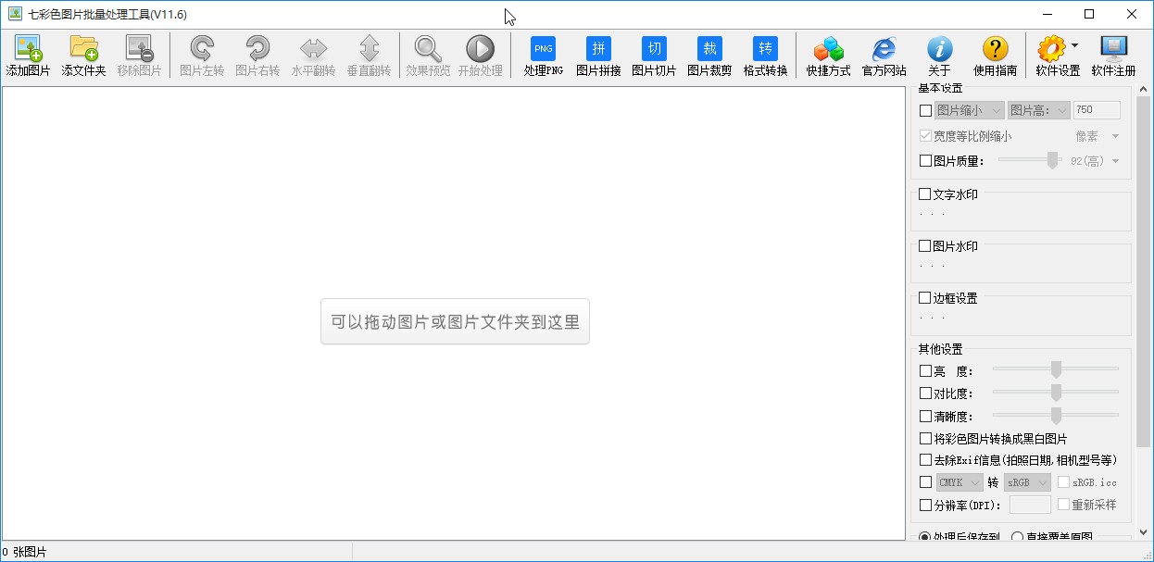The height and width of the screenshot is (562, 1154).
Task: Open the sRGB target dropdown
Action: [1027, 482]
